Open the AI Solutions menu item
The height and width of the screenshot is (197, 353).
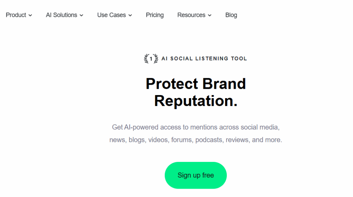(64, 15)
